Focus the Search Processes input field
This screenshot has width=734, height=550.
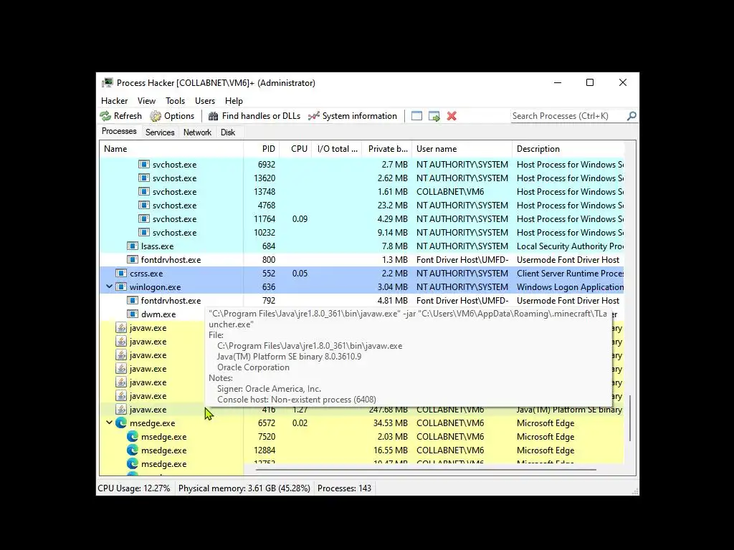568,116
